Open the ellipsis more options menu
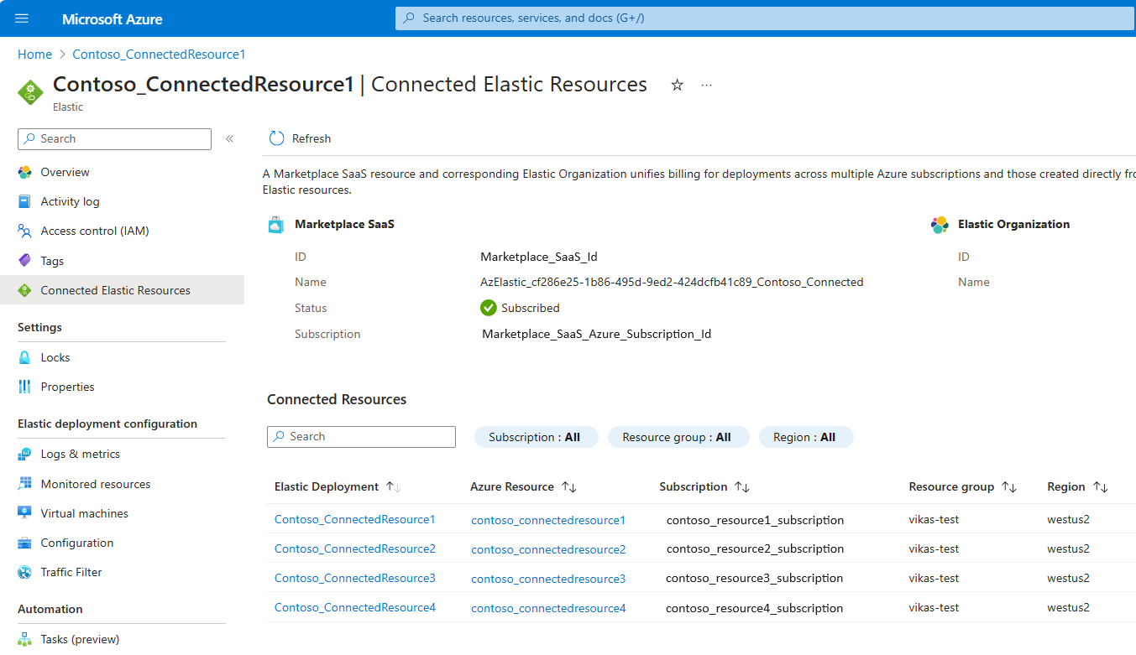Image resolution: width=1136 pixels, height=655 pixels. 707,85
